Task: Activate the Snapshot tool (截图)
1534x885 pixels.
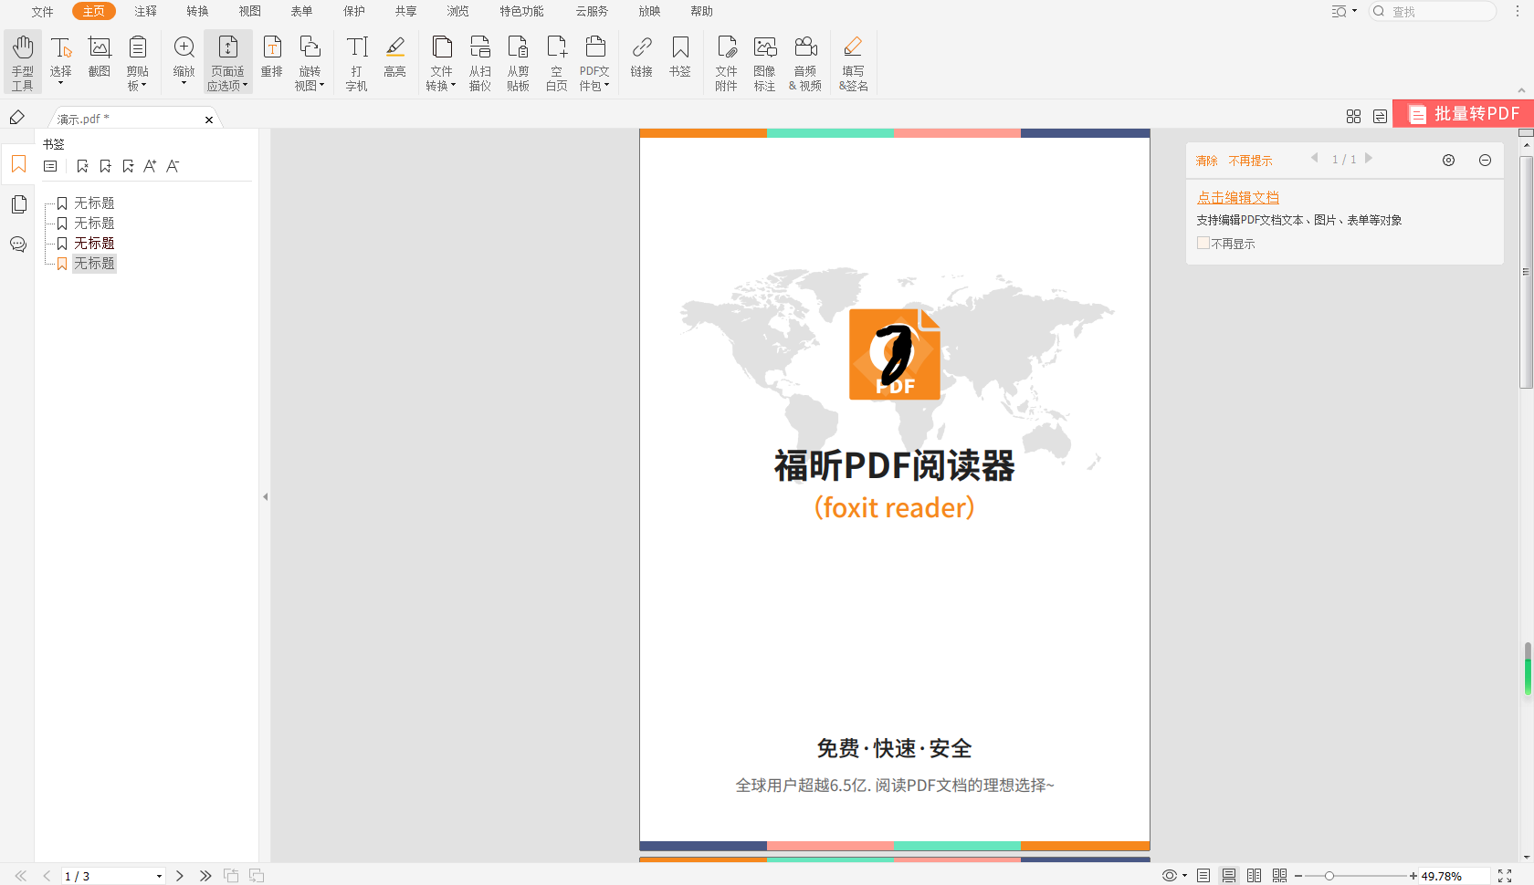Action: [x=100, y=57]
